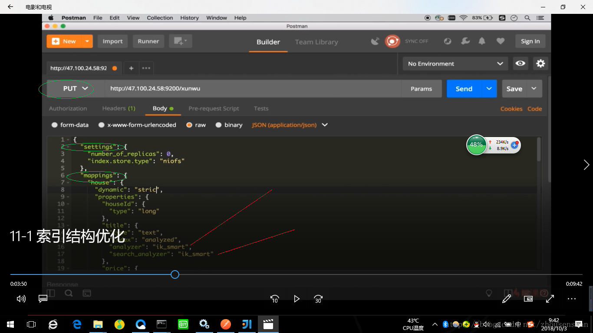Click the request URL input field
Image resolution: width=593 pixels, height=333 pixels.
click(253, 88)
